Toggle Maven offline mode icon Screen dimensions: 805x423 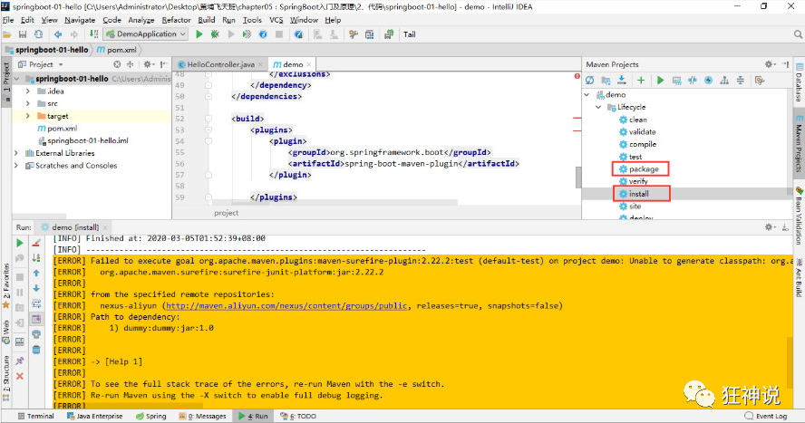[x=693, y=81]
